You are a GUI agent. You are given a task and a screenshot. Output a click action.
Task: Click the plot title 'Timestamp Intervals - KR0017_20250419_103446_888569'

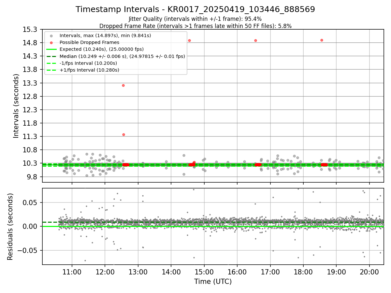pos(195,9)
